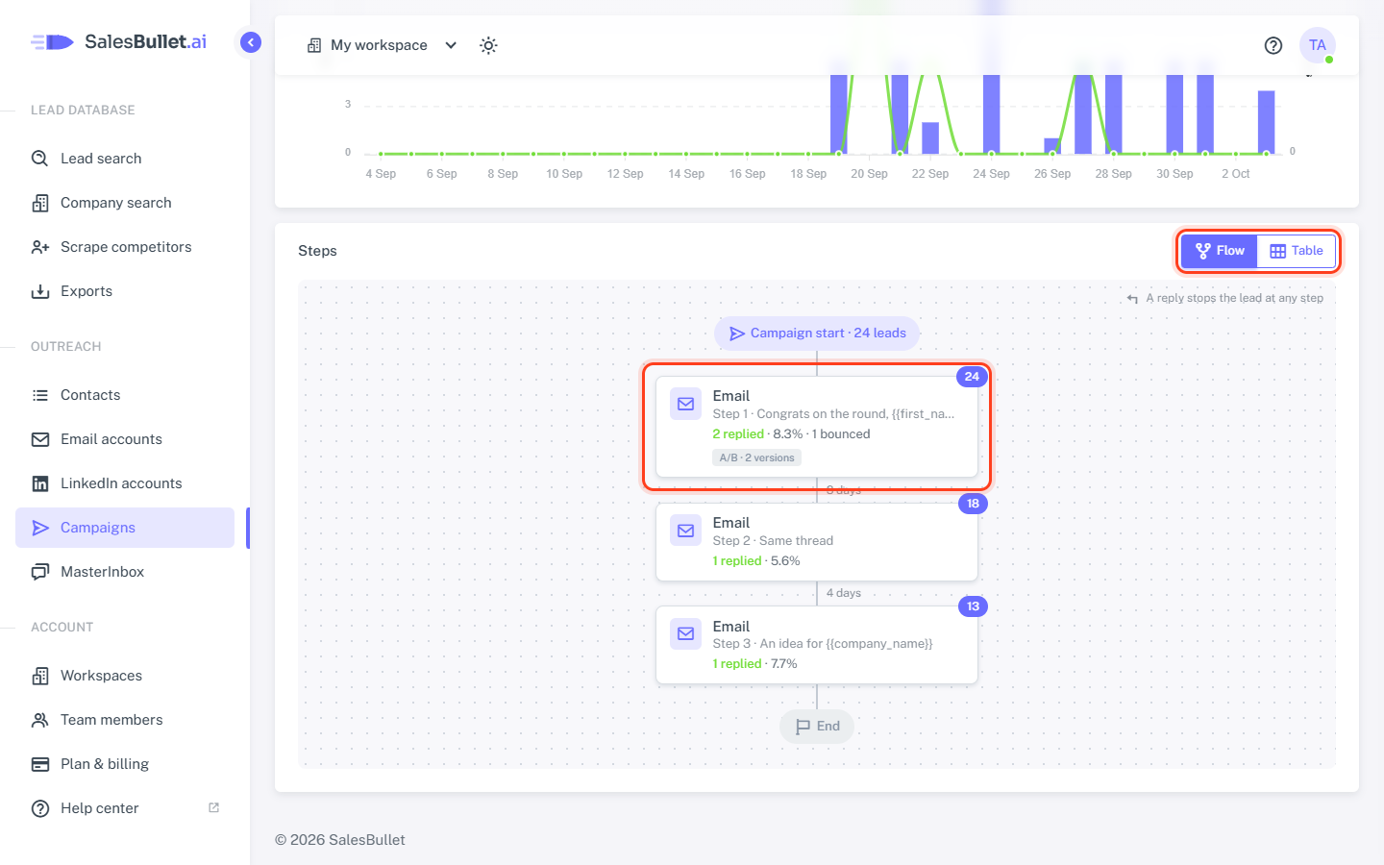Screen dimensions: 1384x865
Task: Click the MasterInbox chat icon
Action: click(40, 572)
